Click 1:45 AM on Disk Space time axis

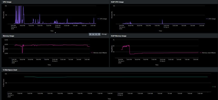[x=190, y=94]
